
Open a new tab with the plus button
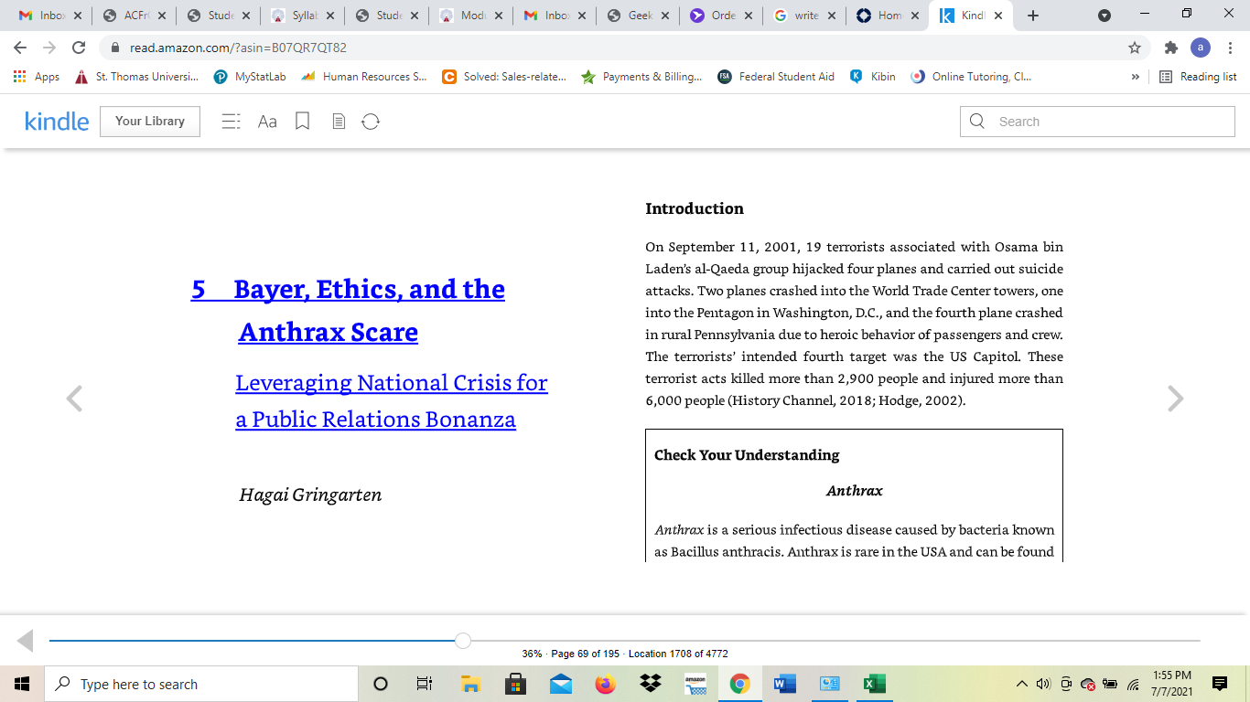1033,16
